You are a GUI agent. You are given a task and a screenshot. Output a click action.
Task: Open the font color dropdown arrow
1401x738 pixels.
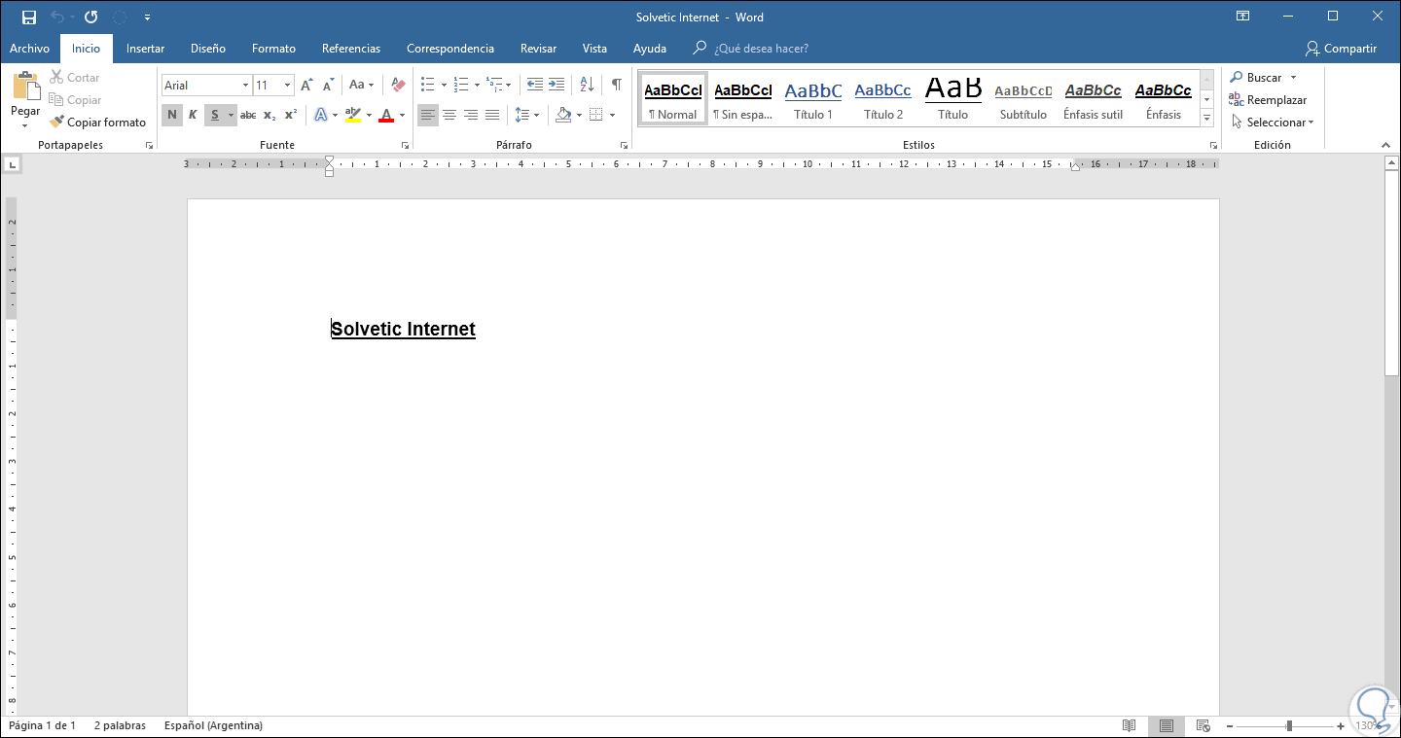(x=402, y=116)
